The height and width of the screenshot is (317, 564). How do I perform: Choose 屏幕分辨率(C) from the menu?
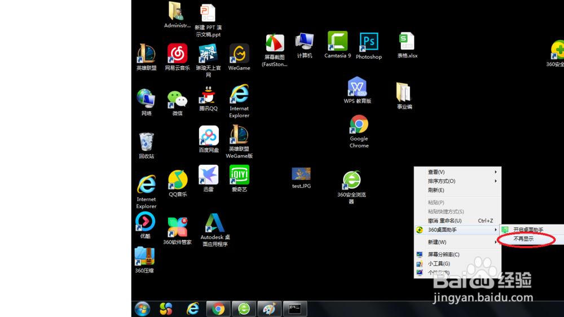[x=457, y=254]
